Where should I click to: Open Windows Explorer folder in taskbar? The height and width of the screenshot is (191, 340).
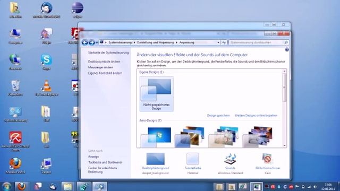[68, 186]
